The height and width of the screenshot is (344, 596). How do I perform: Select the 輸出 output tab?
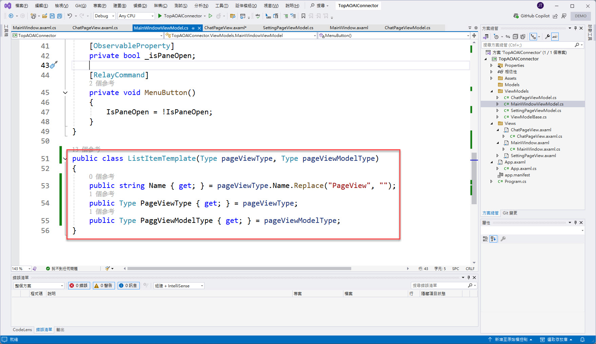click(60, 330)
